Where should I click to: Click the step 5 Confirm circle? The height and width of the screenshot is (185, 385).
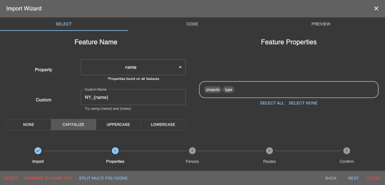pos(346,151)
